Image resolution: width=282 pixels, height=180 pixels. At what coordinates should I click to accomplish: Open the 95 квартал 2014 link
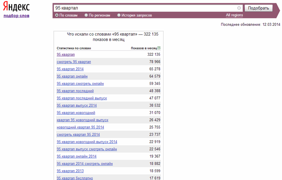[70, 69]
